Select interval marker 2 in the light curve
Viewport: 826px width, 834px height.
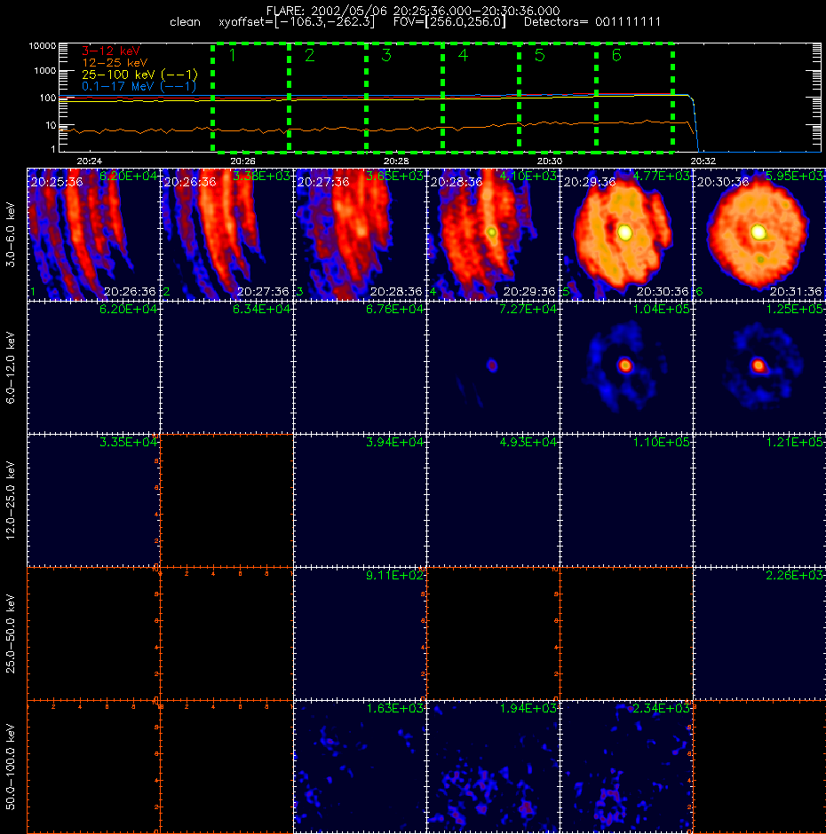click(x=309, y=55)
